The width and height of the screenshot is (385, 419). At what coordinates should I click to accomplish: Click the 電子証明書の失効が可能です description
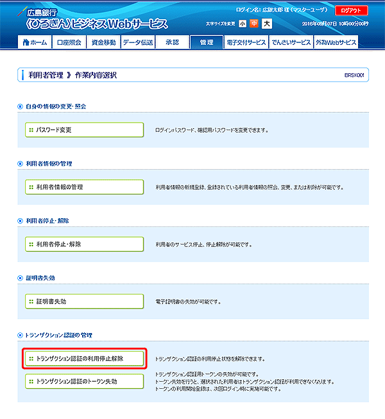coord(188,302)
